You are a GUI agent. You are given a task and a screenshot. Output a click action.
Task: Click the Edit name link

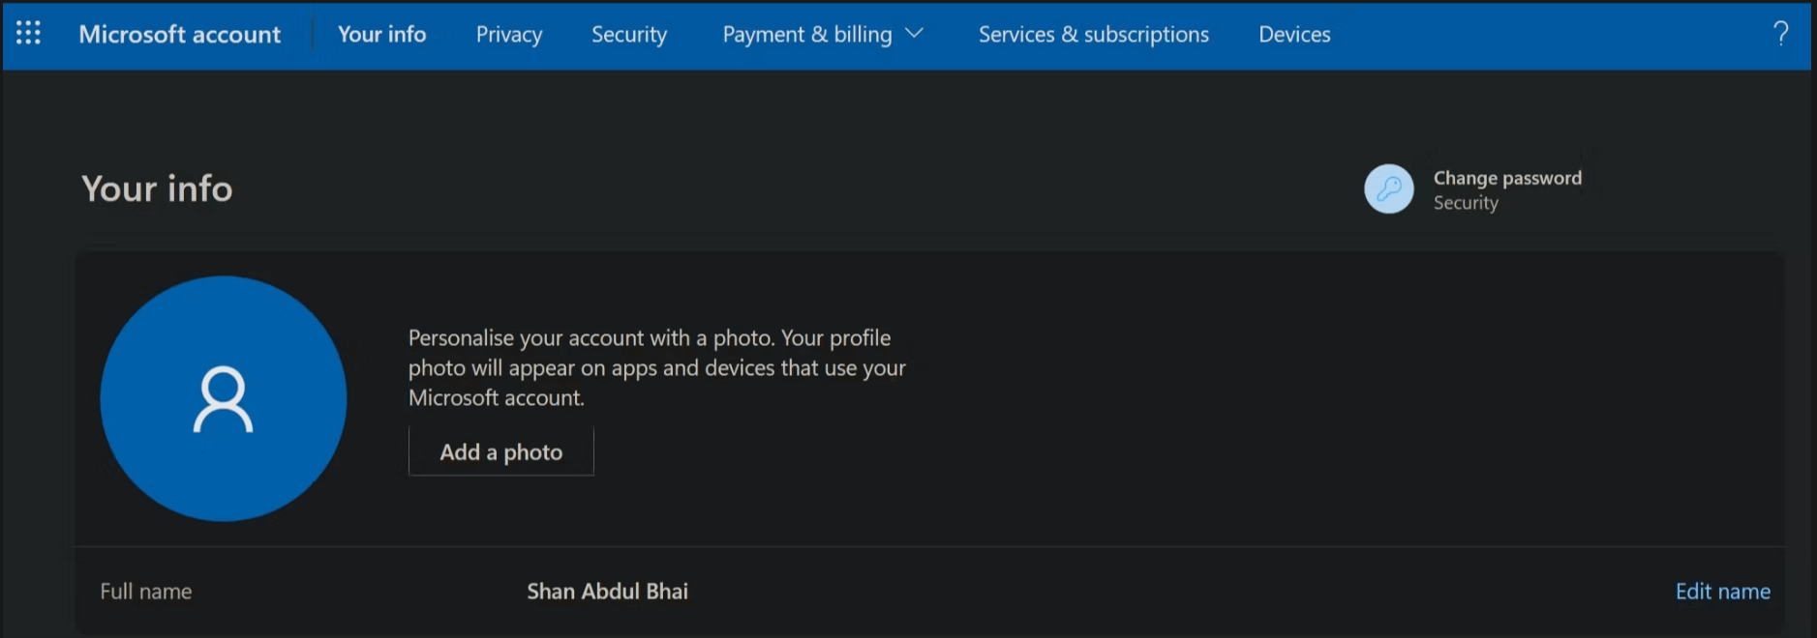click(x=1722, y=592)
